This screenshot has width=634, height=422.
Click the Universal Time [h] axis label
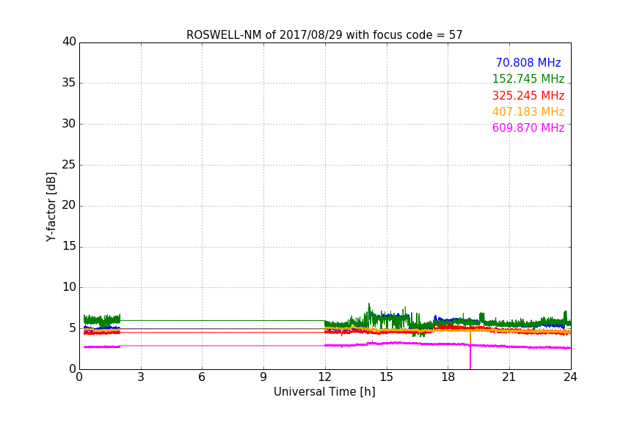(324, 392)
